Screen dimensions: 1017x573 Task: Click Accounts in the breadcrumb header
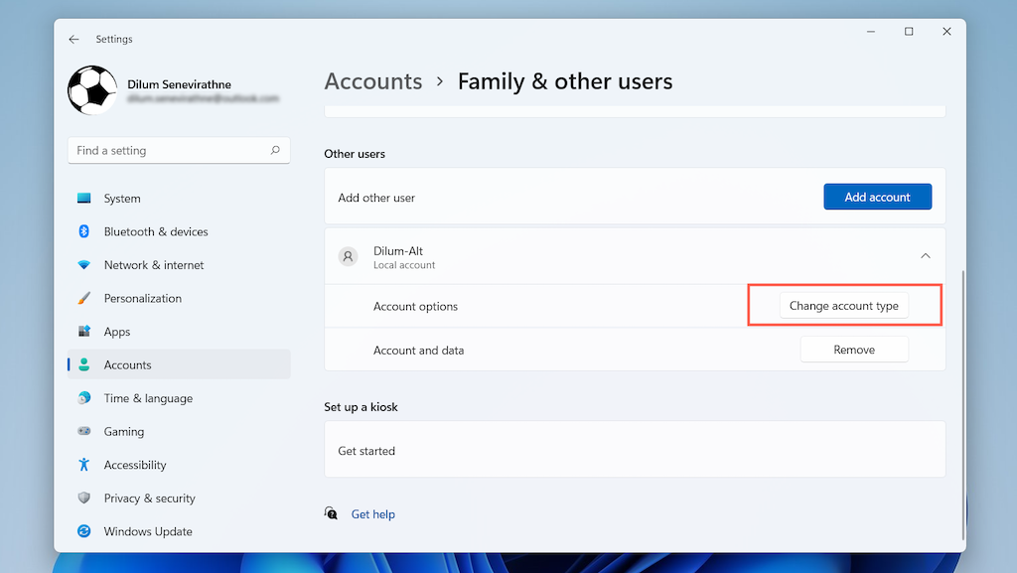pos(373,81)
